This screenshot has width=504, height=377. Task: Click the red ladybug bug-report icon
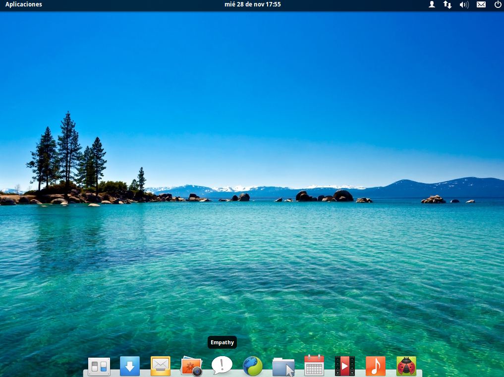coord(406,366)
